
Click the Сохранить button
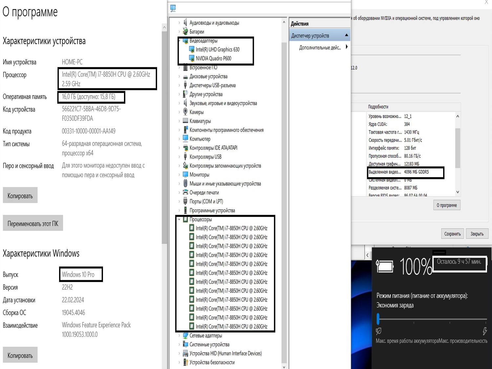coord(452,234)
